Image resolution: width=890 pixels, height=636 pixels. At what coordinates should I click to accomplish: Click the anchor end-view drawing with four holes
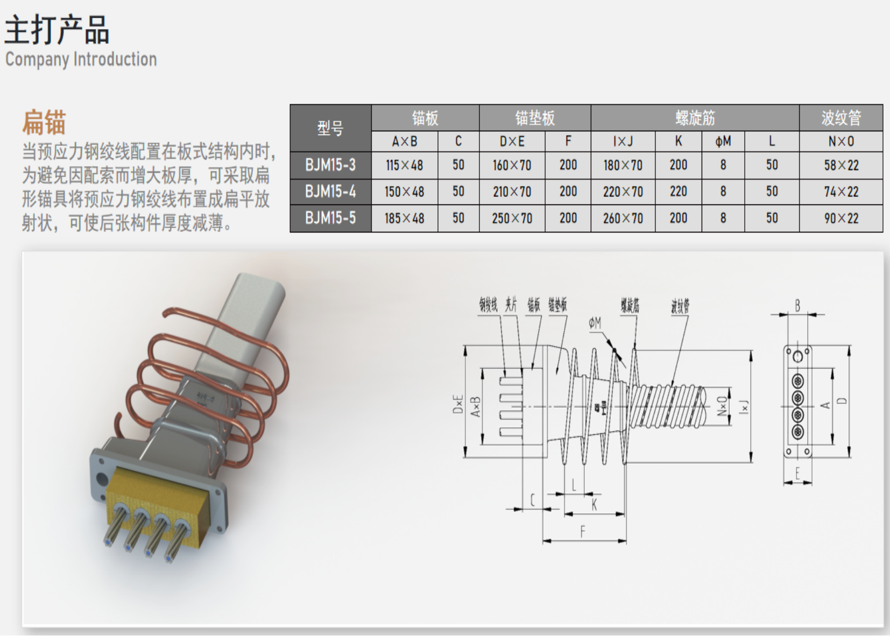click(797, 401)
